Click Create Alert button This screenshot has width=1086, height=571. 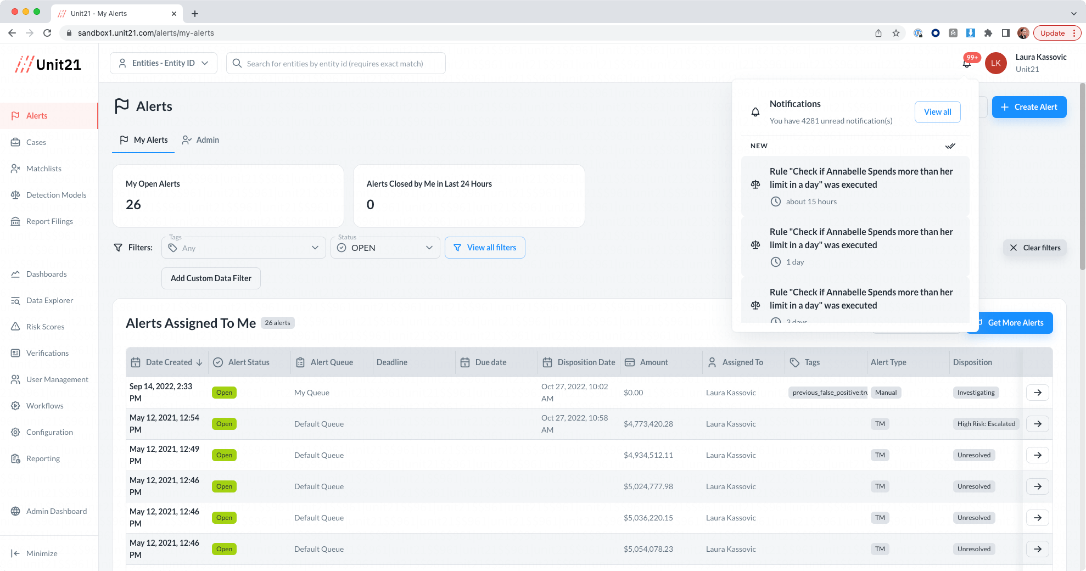point(1029,107)
